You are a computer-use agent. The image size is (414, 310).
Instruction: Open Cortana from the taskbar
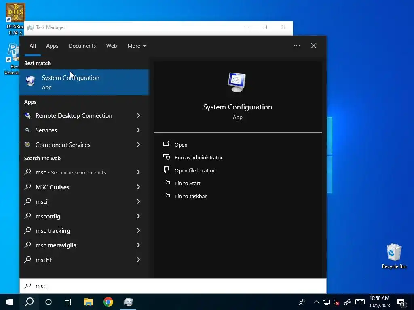tap(49, 302)
